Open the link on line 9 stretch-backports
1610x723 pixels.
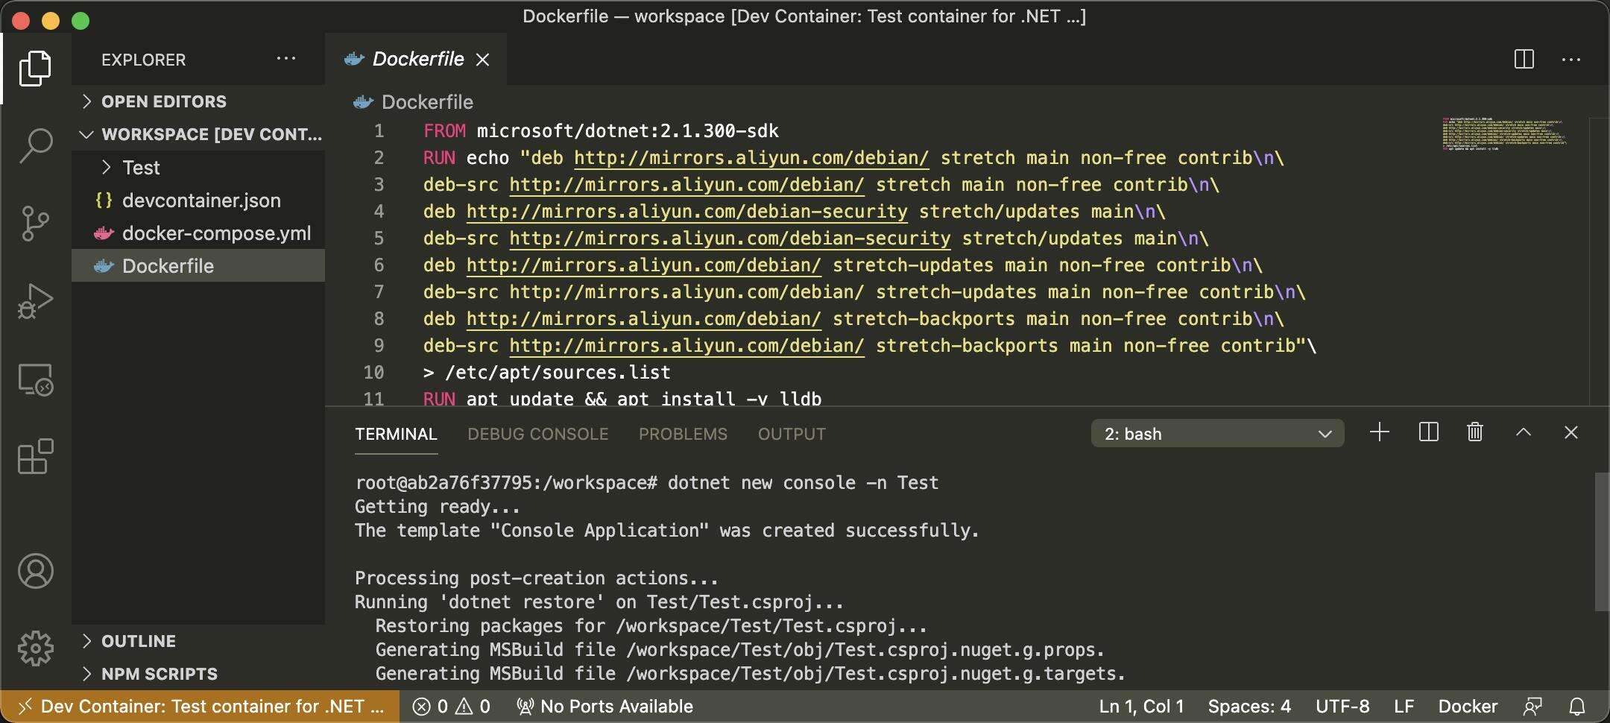[x=687, y=346]
